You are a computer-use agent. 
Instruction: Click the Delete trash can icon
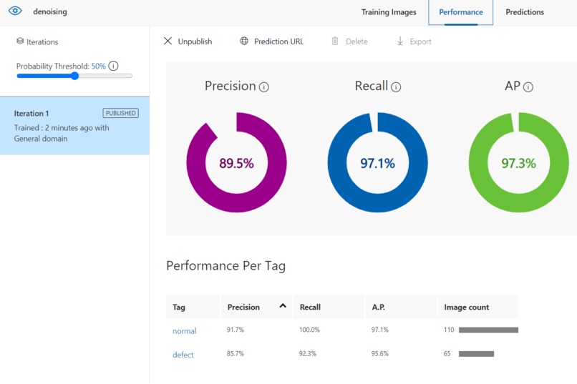tap(335, 41)
